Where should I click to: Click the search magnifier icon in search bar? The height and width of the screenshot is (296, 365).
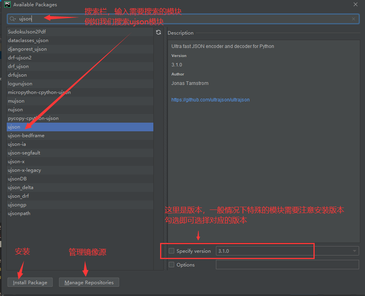point(13,19)
